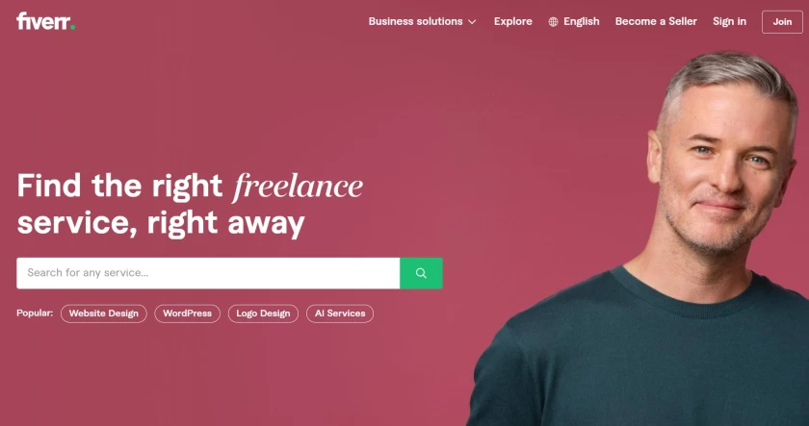Click the Sign in link

729,21
